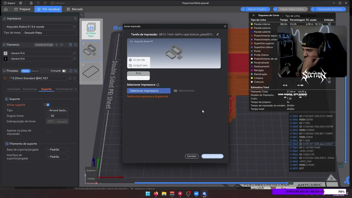Switch process scope to Global
352x198 pixels.
pyautogui.click(x=25, y=71)
